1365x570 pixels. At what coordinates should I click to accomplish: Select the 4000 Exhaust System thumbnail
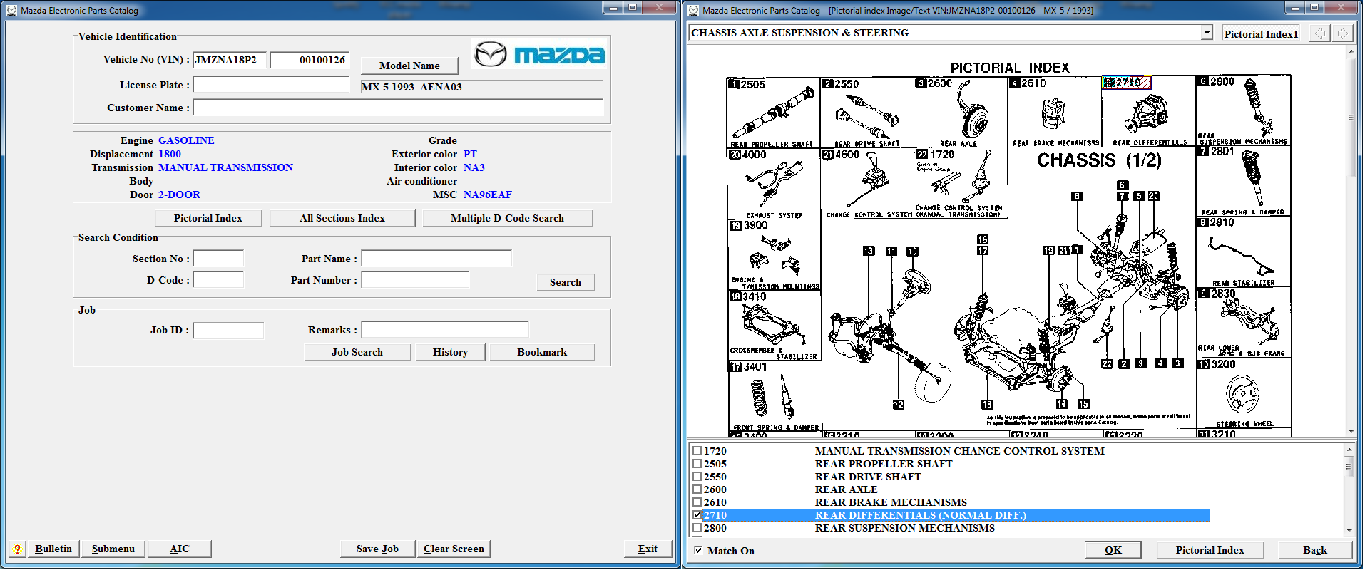pyautogui.click(x=774, y=183)
